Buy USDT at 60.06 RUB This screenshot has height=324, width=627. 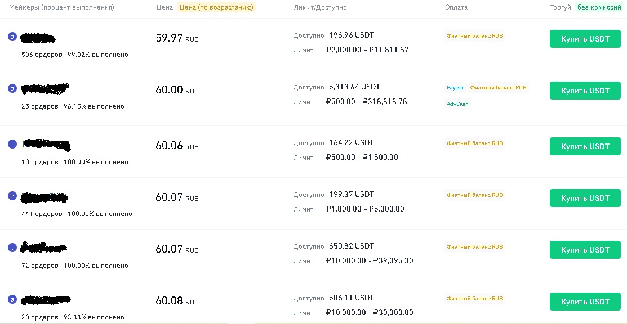click(585, 146)
